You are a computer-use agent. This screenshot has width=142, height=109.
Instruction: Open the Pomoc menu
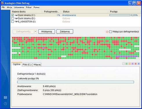[x=37, y=7]
